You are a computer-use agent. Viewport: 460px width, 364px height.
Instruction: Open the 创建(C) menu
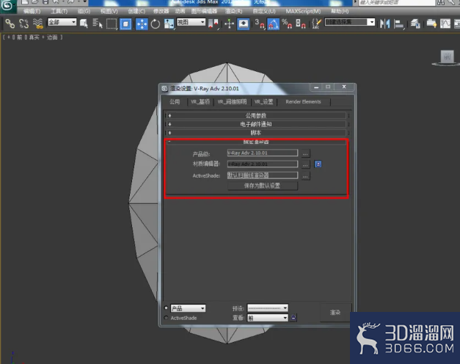pos(136,11)
